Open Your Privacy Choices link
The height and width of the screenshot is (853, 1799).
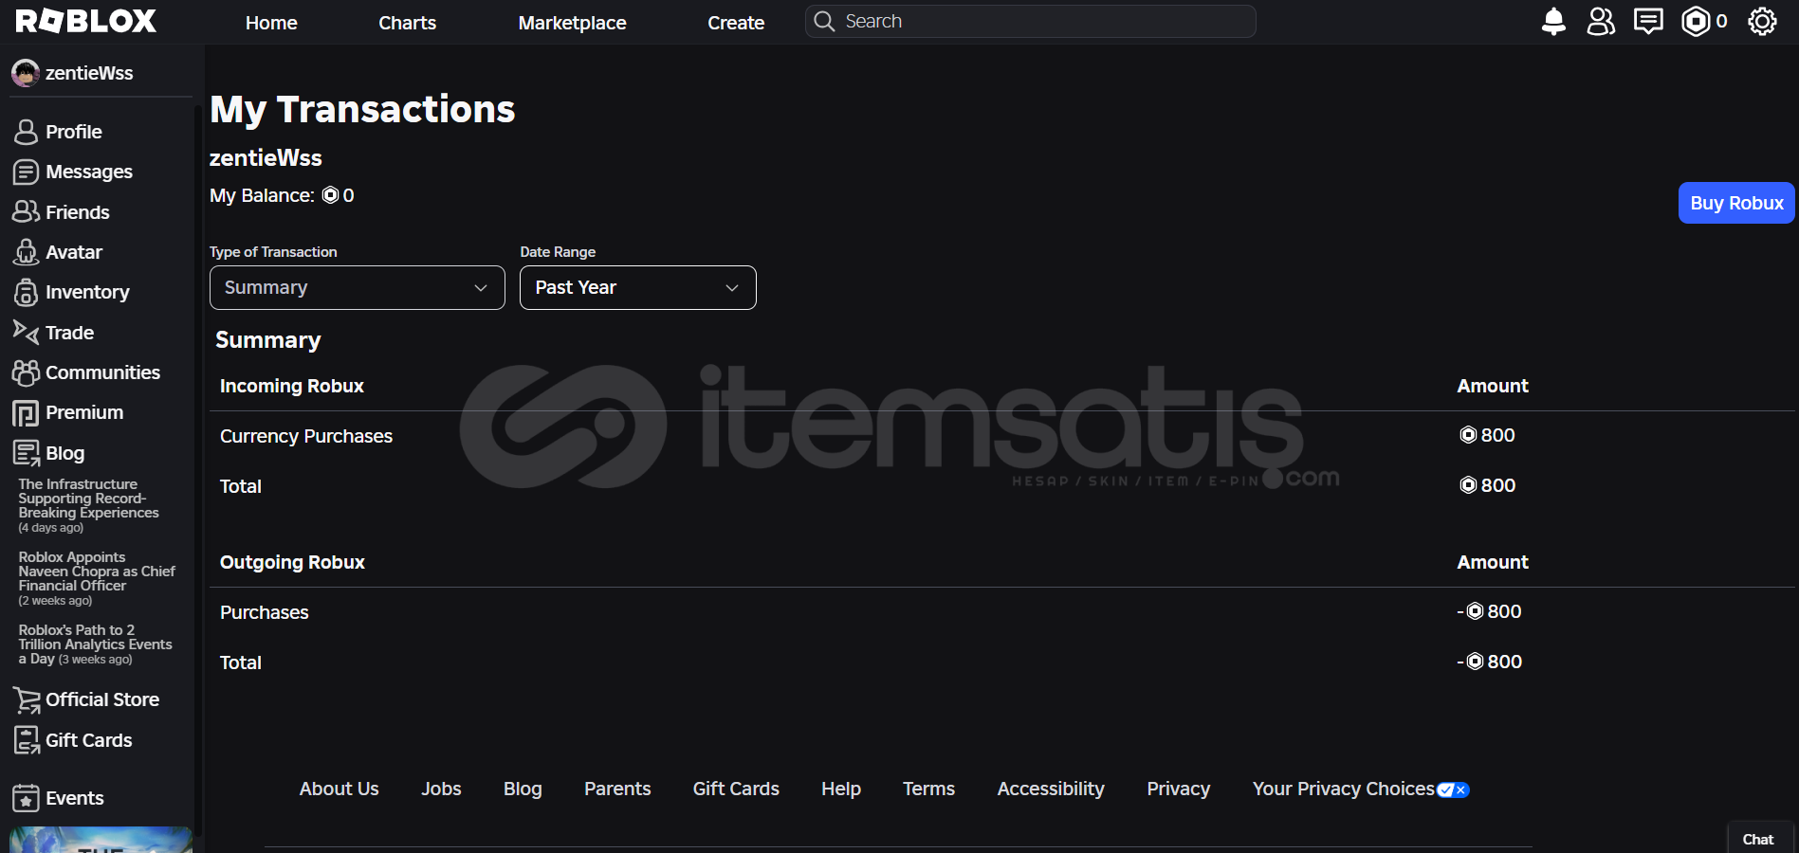tap(1343, 789)
